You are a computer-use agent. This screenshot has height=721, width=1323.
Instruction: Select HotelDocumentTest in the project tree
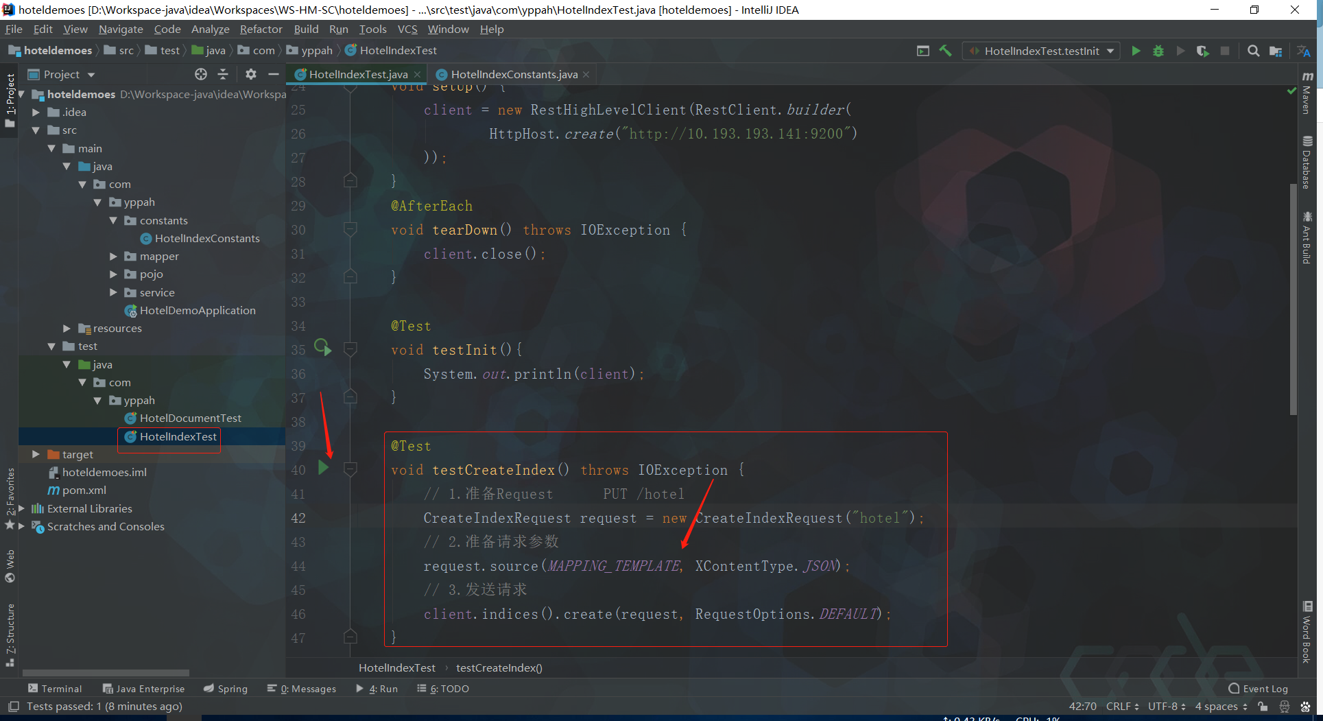pos(191,418)
